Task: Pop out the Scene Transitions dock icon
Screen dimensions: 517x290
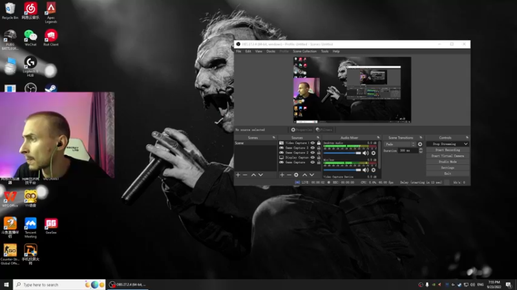Action: 421,137
